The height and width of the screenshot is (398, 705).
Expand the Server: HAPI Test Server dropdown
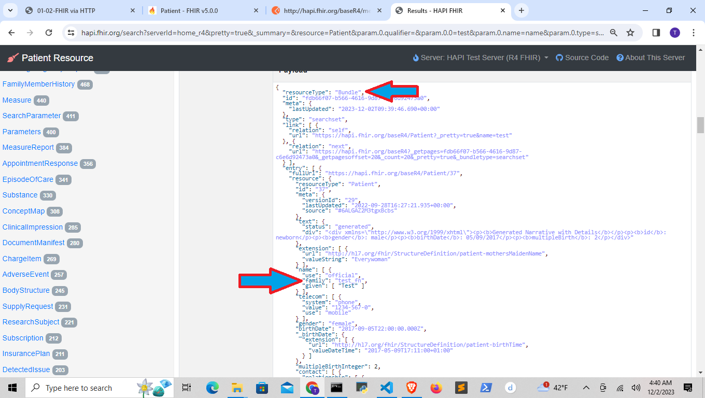pyautogui.click(x=481, y=58)
